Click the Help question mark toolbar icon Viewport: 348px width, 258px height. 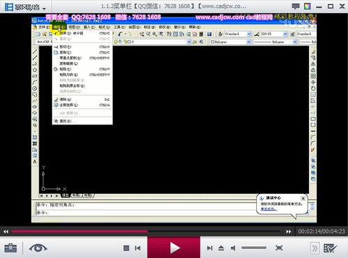[x=209, y=34]
